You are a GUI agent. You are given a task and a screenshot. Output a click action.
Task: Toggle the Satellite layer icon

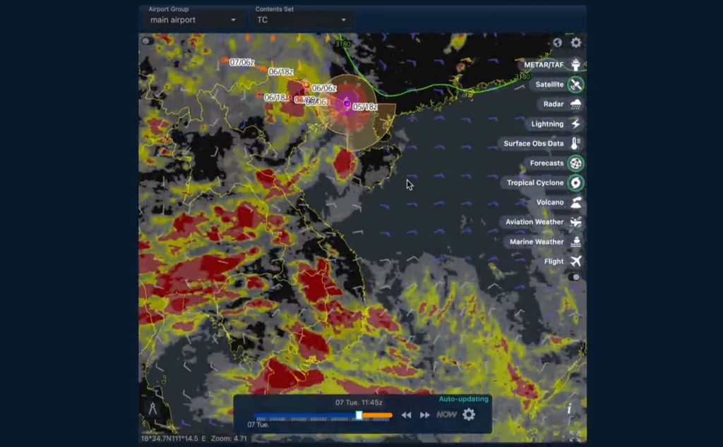[x=576, y=85]
